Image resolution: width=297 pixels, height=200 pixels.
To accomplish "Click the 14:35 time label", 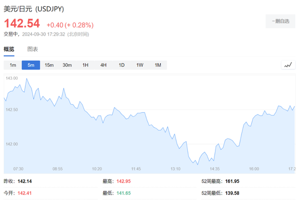I will 214,169.
